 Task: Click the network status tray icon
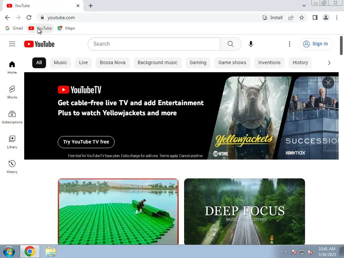pos(302,252)
